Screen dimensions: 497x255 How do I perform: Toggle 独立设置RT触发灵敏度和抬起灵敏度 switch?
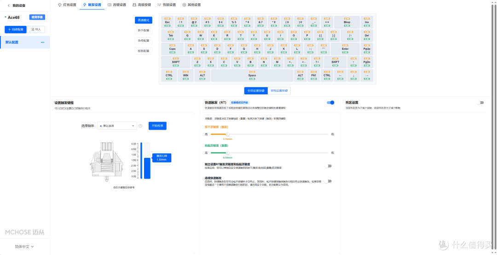point(328,166)
